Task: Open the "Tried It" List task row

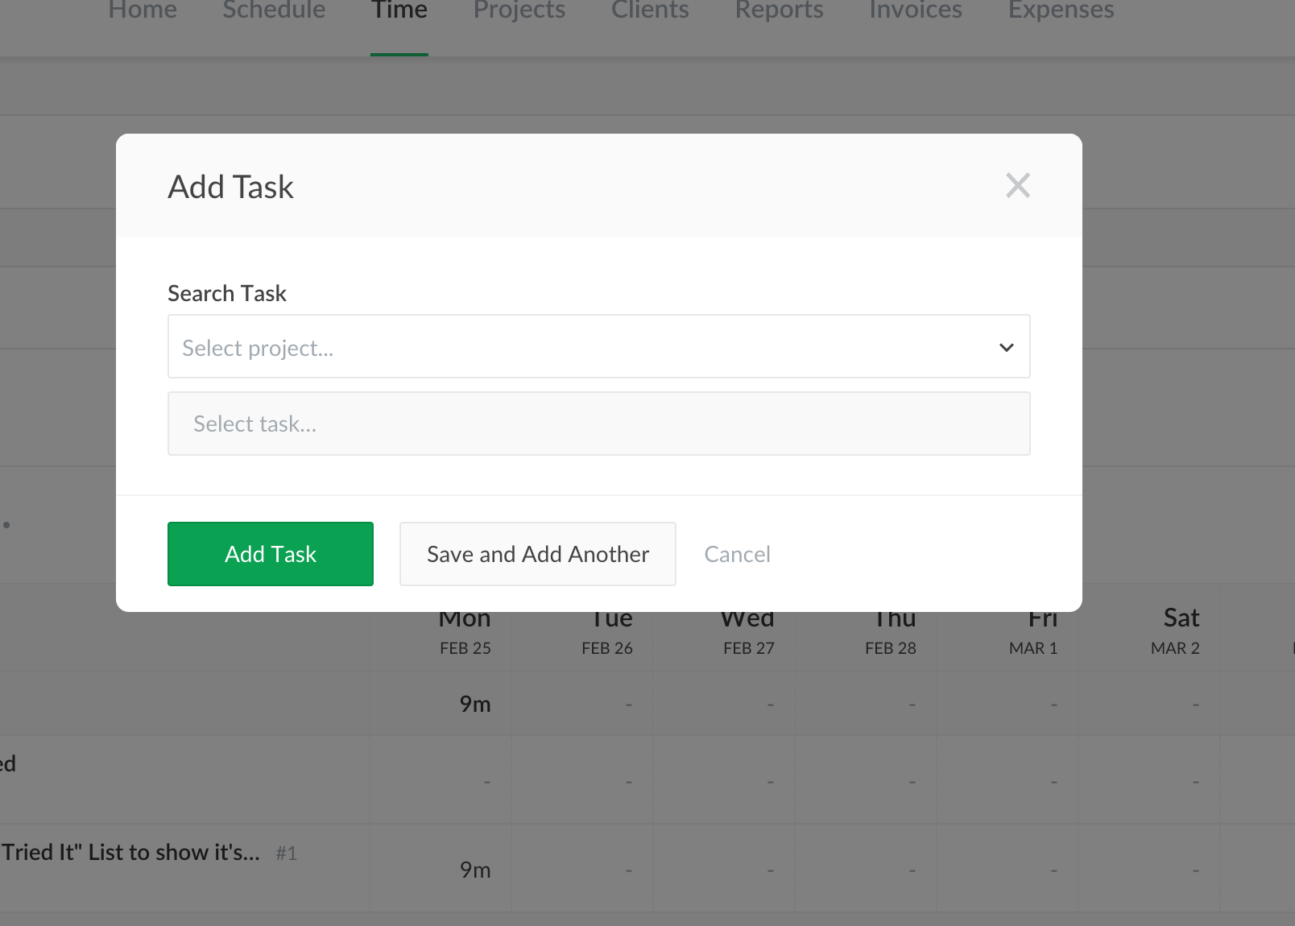Action: (x=130, y=852)
